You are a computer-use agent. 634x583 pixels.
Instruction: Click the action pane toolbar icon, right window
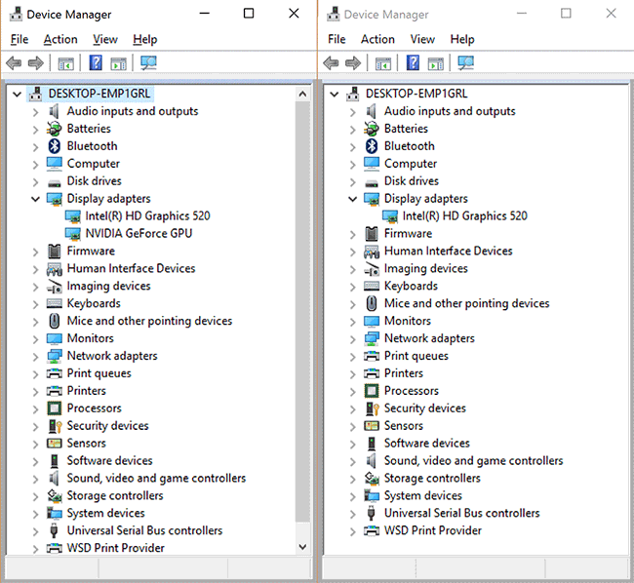435,63
